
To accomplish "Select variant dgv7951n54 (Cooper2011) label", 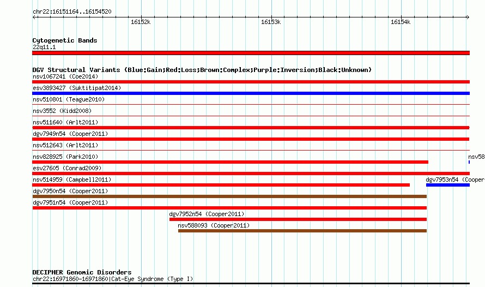I will click(x=70, y=202).
